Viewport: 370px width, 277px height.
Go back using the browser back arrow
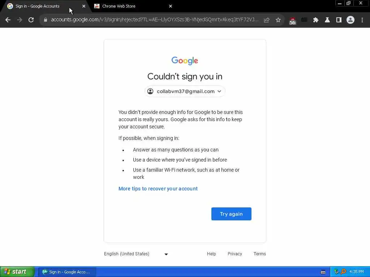point(8,20)
